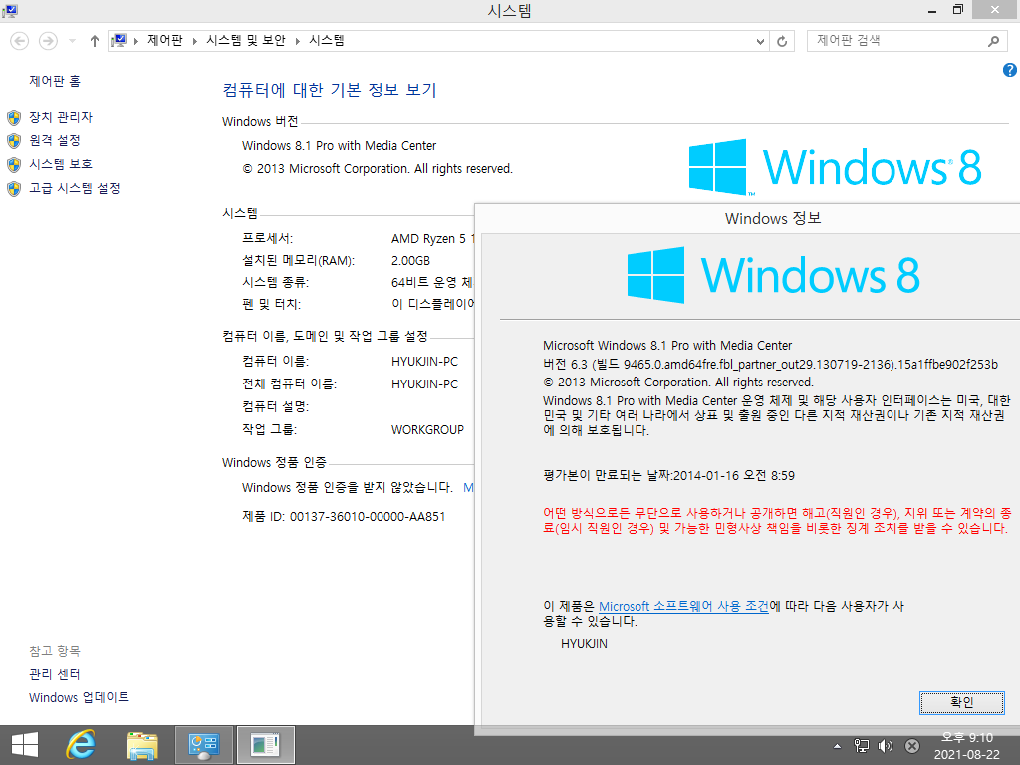Open 관리 센터 link
Screen dimensions: 1020x765
tap(55, 674)
